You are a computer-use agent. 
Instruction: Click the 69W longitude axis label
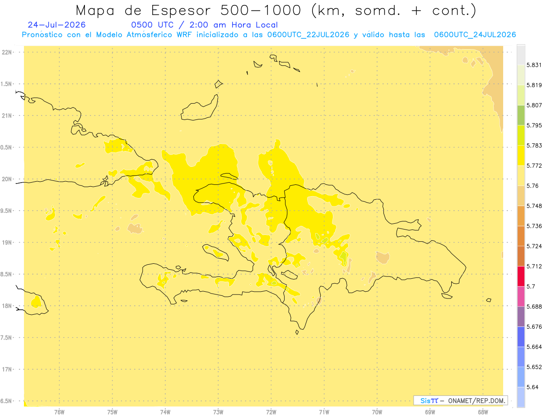click(430, 413)
